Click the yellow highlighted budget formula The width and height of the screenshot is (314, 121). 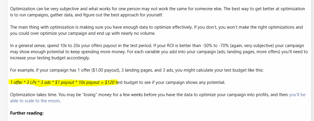point(63,82)
